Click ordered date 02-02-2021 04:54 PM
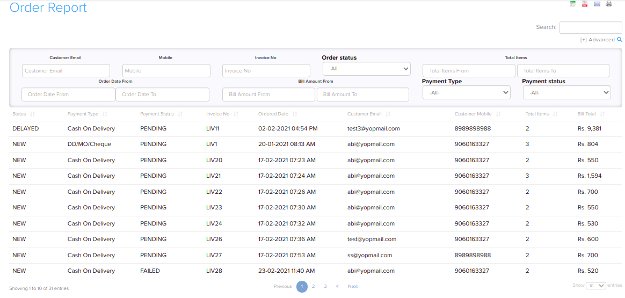The image size is (625, 298). coord(288,129)
